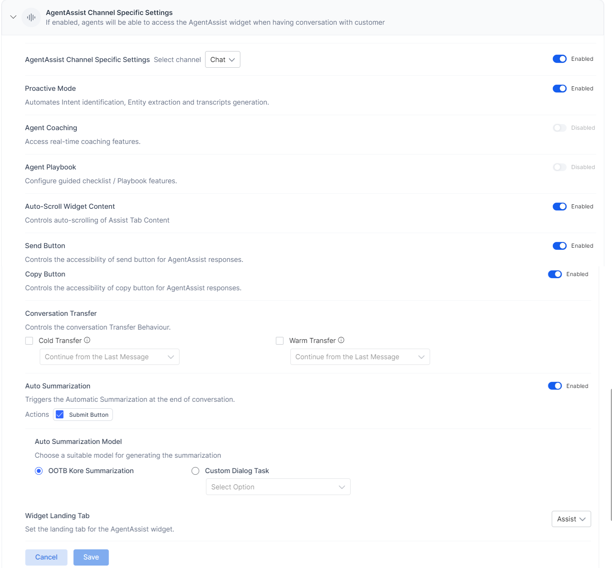Uncheck the Submit Button action

[x=60, y=414]
